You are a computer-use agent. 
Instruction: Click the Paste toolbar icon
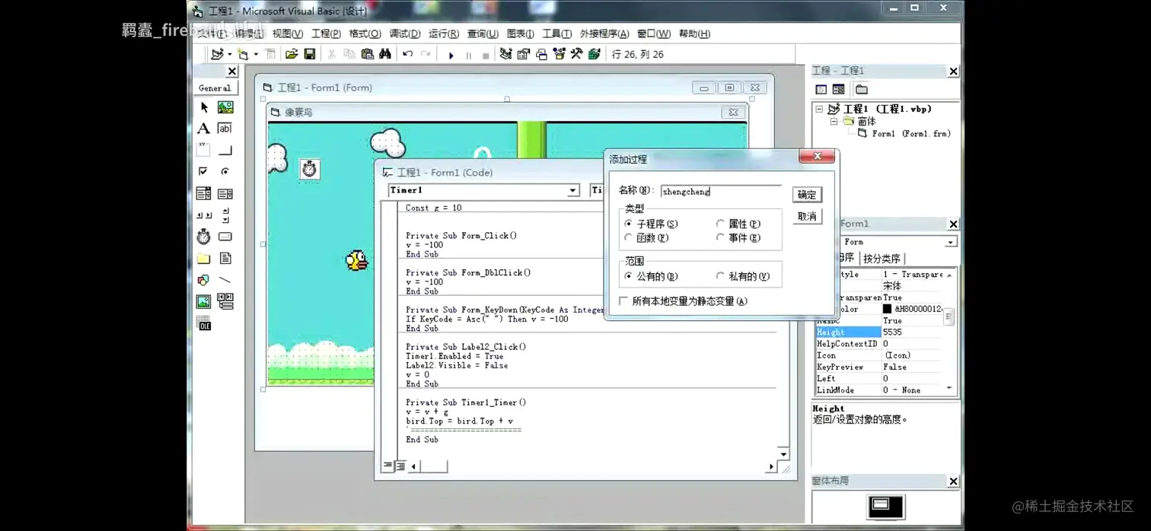(x=368, y=54)
